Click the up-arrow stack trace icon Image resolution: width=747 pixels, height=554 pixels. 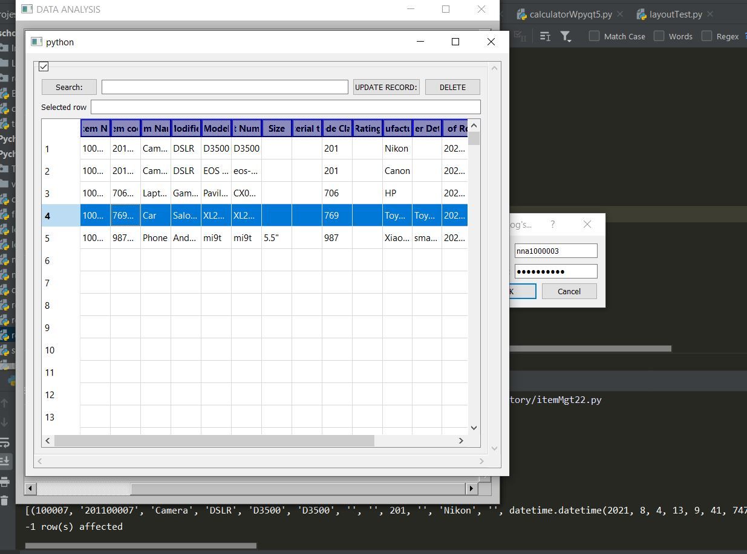[x=4, y=403]
